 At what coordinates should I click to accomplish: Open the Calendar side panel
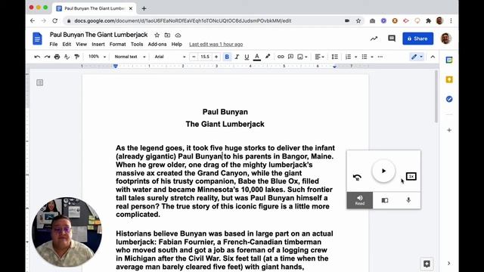(x=449, y=60)
